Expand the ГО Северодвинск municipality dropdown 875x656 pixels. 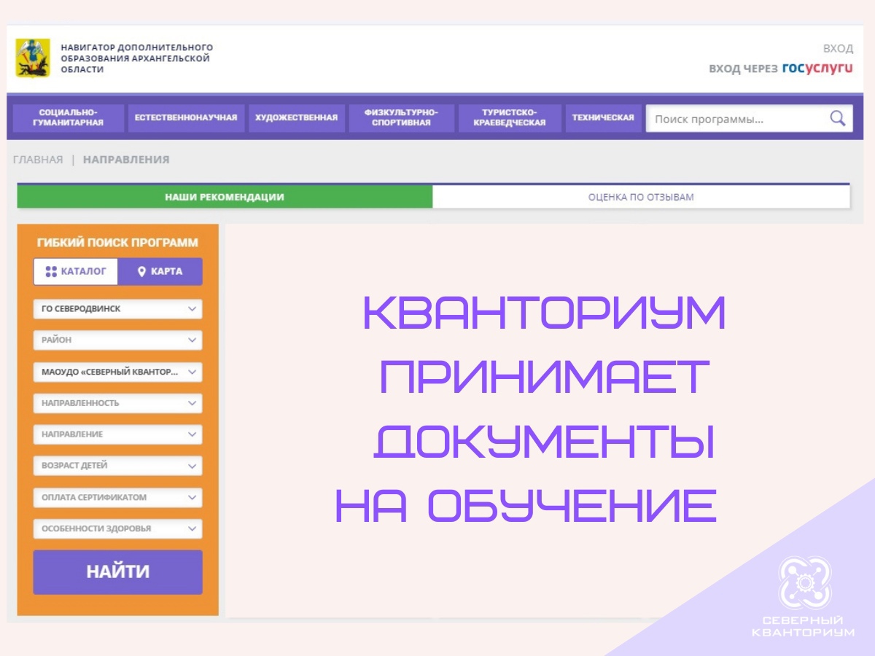pos(117,309)
